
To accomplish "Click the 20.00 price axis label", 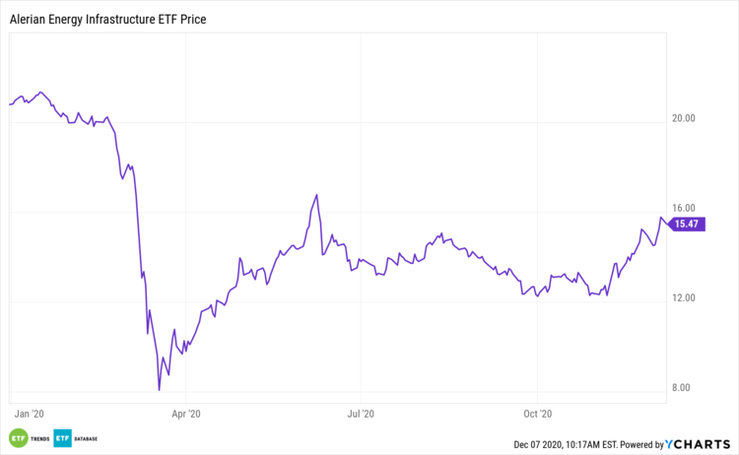I will click(684, 118).
